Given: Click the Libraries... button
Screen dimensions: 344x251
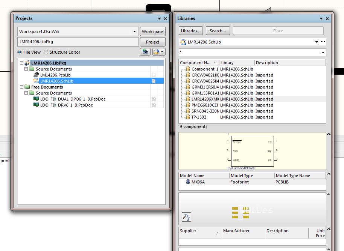Looking at the screenshot, I should pyautogui.click(x=191, y=31).
